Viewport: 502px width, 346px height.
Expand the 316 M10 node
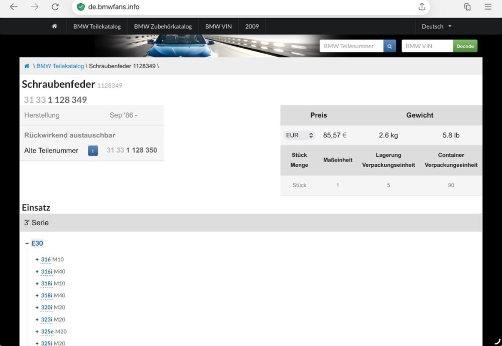(x=37, y=260)
